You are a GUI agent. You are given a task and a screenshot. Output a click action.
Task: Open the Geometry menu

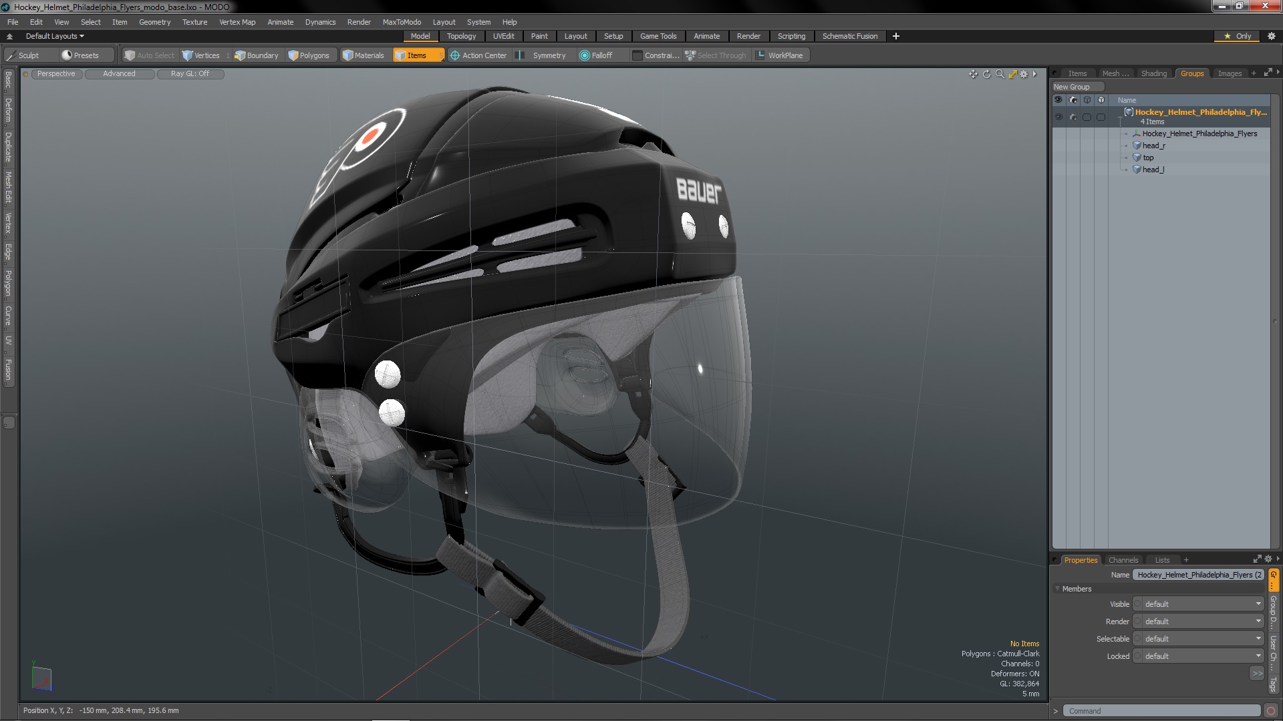(154, 22)
